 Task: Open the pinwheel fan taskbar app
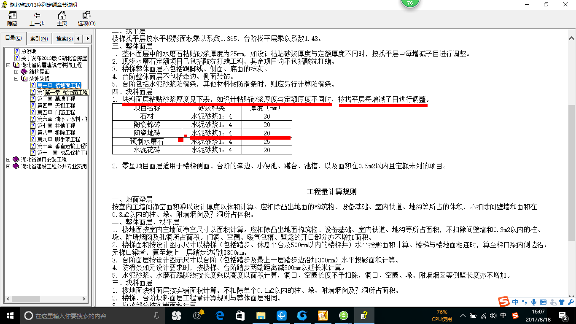tap(176, 315)
